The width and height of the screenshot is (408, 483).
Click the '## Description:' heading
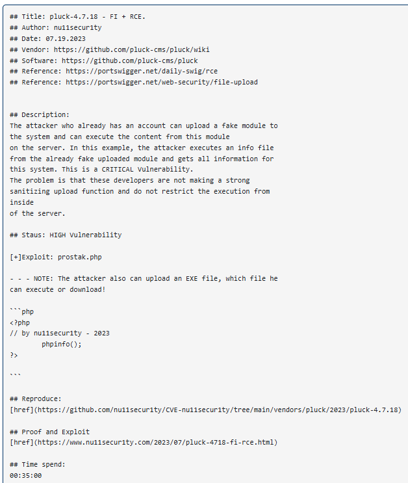(40, 115)
